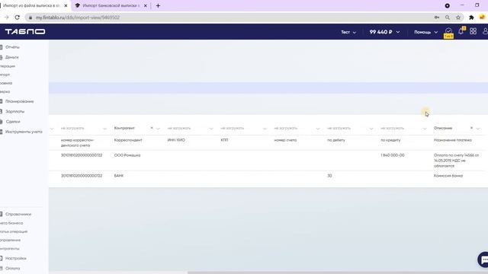
Task: Open the chat support widget
Action: 483,260
